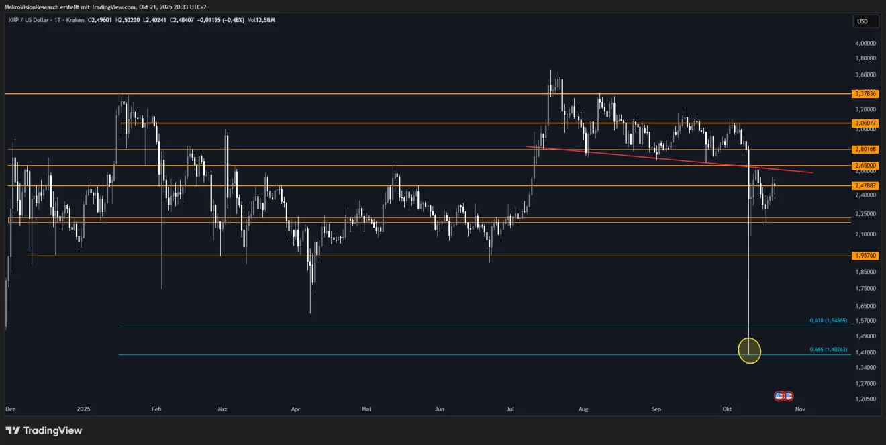Click the 0,618 Fibonacci level label
The height and width of the screenshot is (445, 886).
[x=828, y=321]
